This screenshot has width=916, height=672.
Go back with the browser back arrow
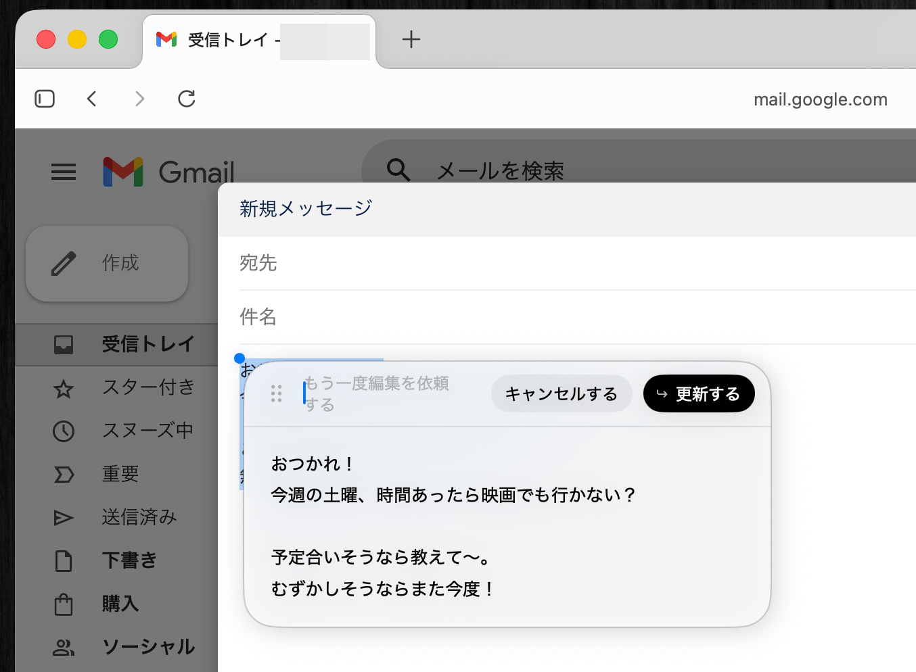tap(92, 99)
